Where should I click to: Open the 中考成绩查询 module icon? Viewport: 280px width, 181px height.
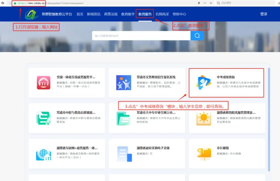coord(204,82)
